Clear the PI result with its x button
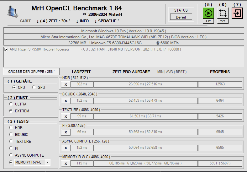247x172 pixels. point(66,132)
